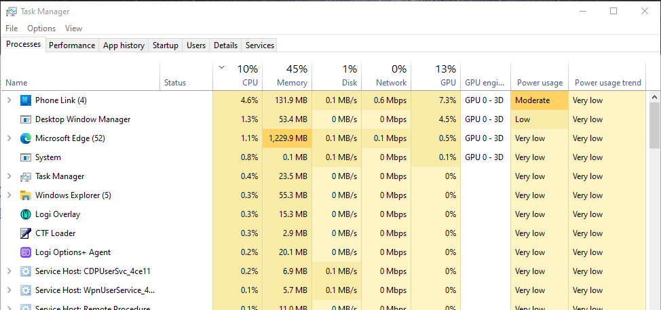
Task: Click the Microsoft Edge browser icon
Action: coord(26,138)
